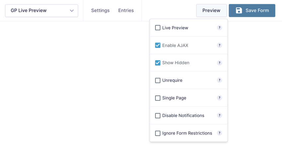This screenshot has width=282, height=149.
Task: Click the chevron arrow in form selector
Action: coord(72,11)
